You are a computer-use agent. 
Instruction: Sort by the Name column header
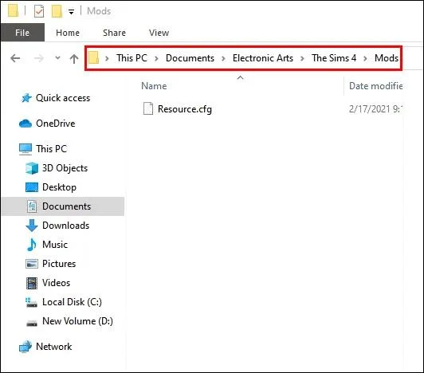coord(154,86)
